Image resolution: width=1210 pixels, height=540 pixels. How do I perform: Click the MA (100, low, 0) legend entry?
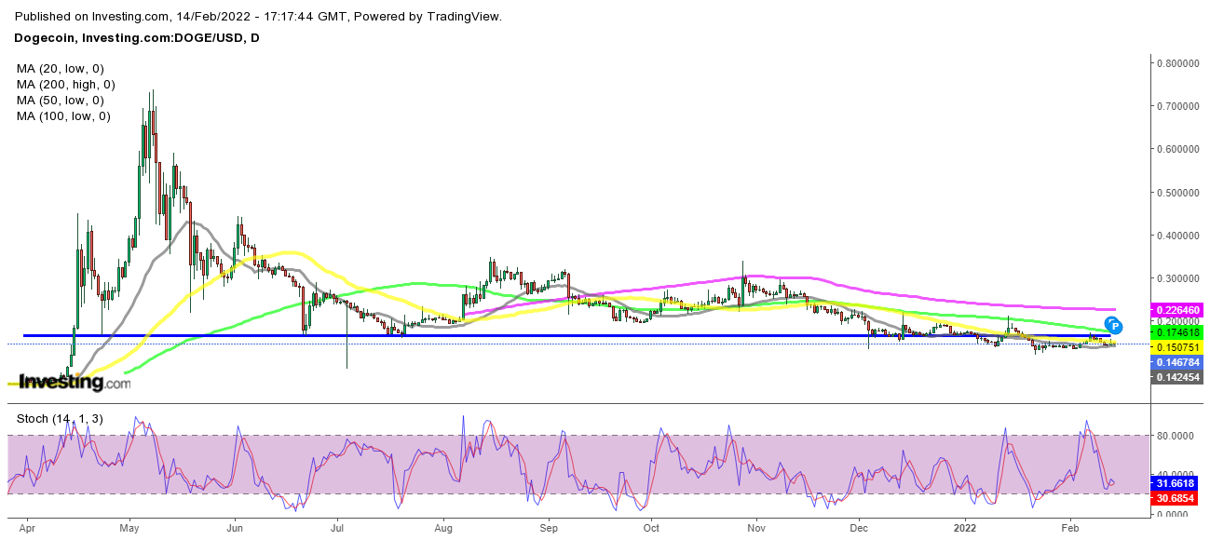[63, 116]
